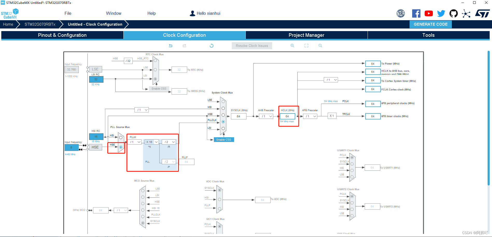Open the File menu
The image size is (492, 237).
68,13
